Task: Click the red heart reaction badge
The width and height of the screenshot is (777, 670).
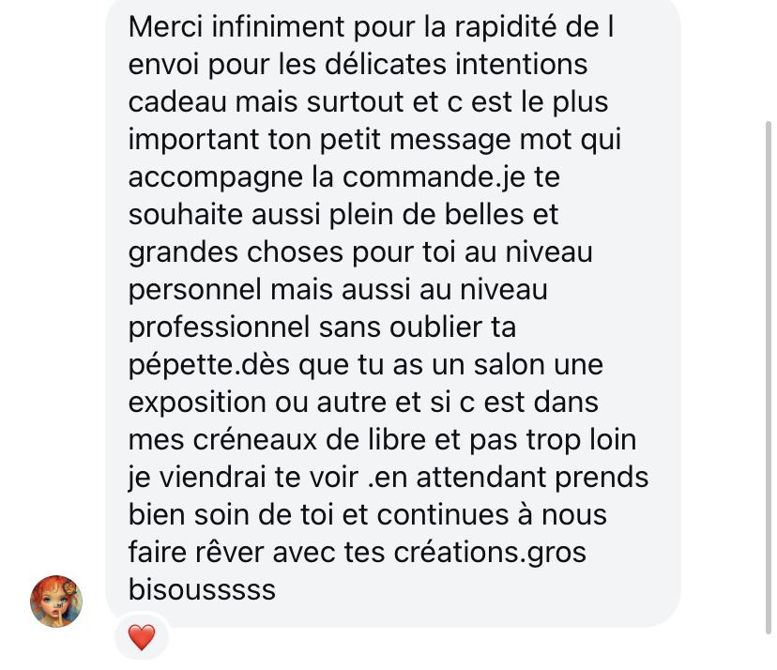Action: click(142, 637)
